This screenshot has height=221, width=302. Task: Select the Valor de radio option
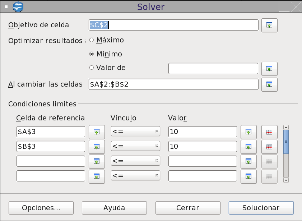92,68
